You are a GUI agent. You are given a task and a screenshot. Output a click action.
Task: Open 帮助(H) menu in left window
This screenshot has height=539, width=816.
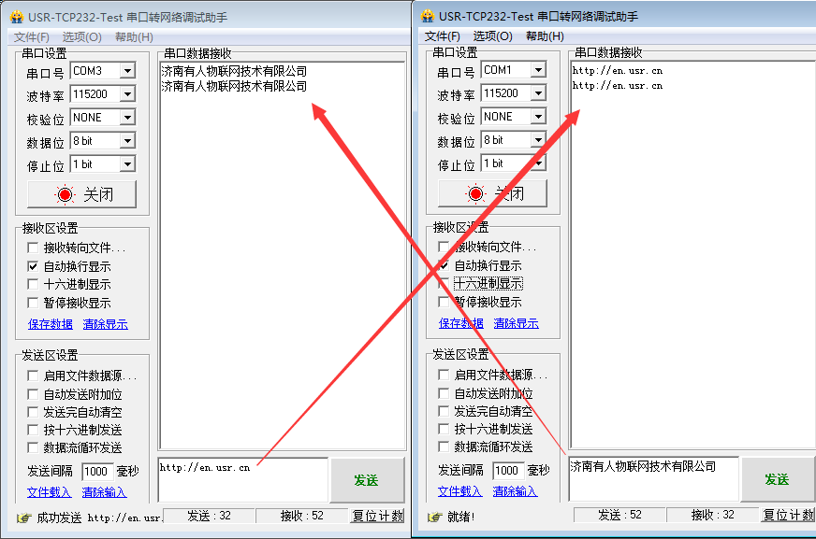[134, 37]
